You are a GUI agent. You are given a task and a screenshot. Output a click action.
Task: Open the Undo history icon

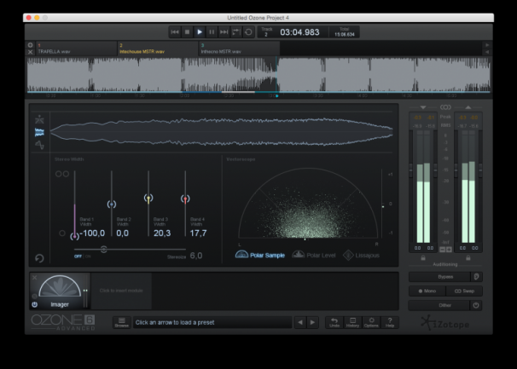(353, 322)
